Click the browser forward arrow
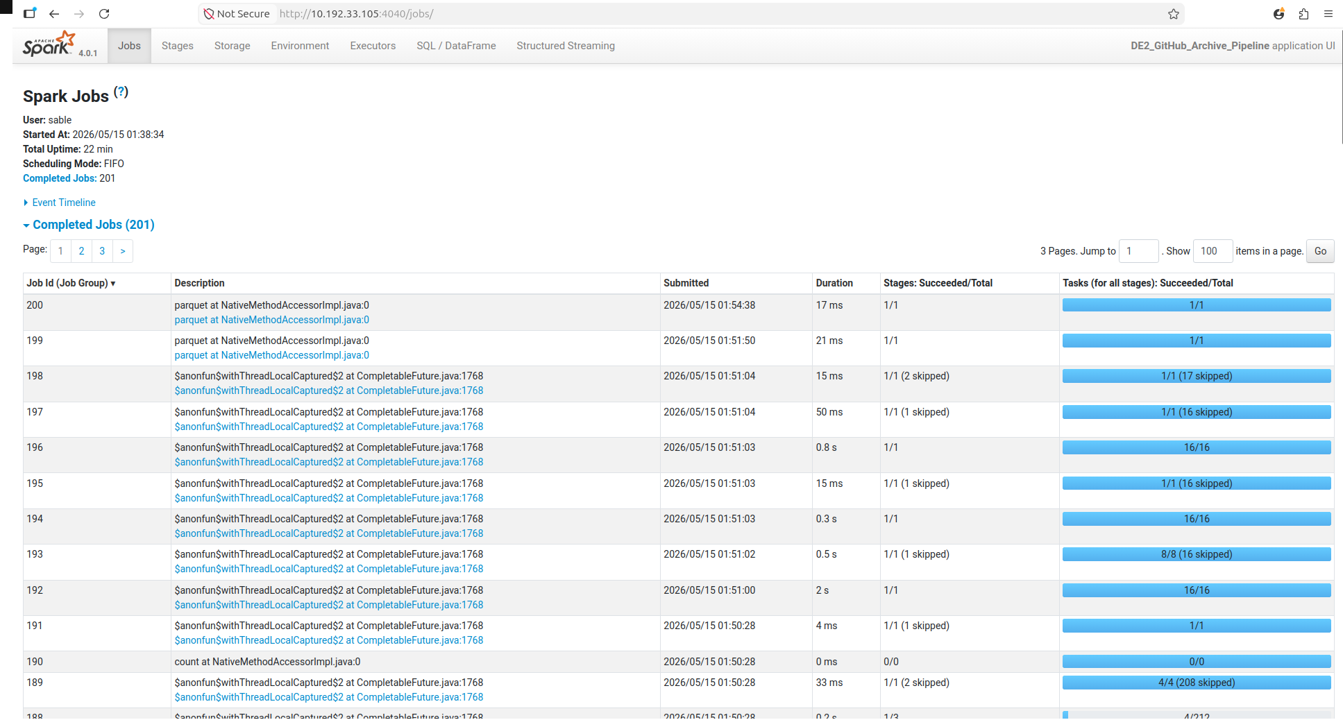Image resolution: width=1343 pixels, height=720 pixels. [x=79, y=14]
